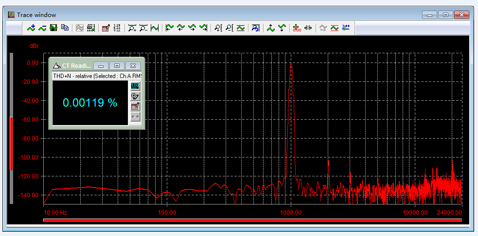The height and width of the screenshot is (236, 478).
Task: Click the 10000.00 frequency axis label
Action: pos(415,213)
